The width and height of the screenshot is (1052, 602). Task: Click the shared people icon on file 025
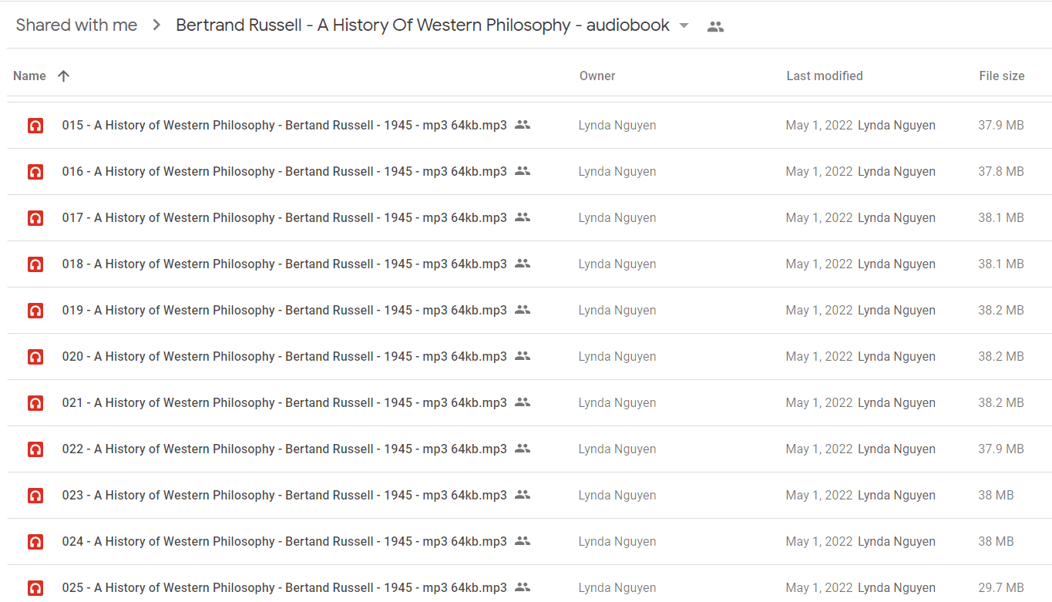[x=523, y=587]
